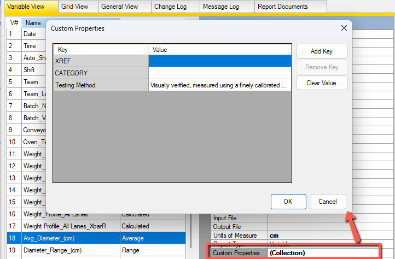The image size is (395, 259).
Task: Confirm dialog with OK button
Action: coord(288,202)
